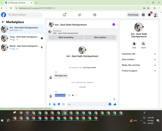Open the View buyer profile link
Image resolution: width=162 pixels, height=131 pixels.
click(x=89, y=68)
